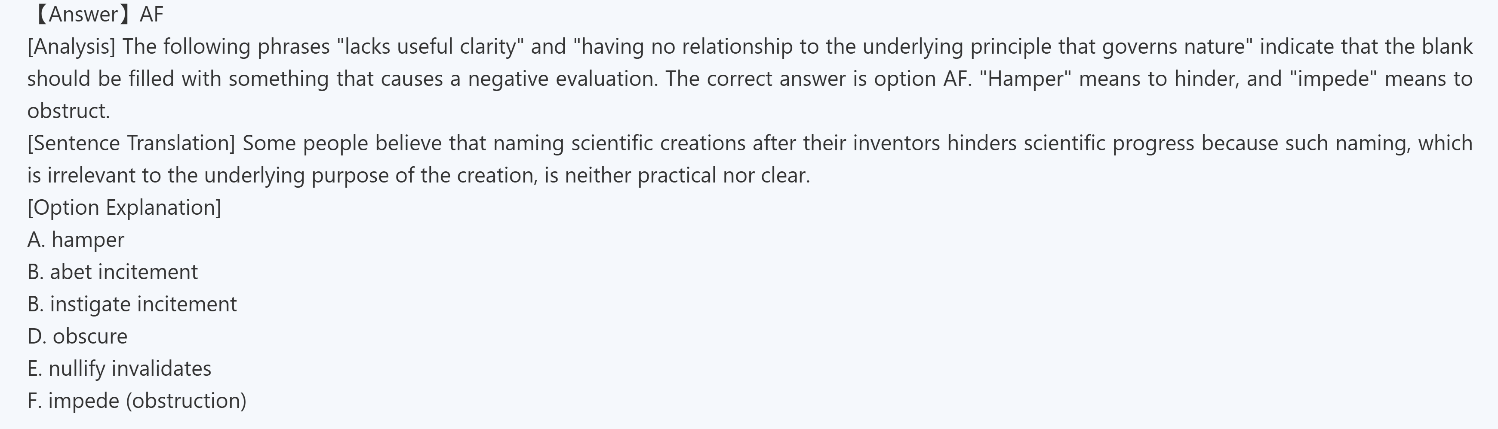Screen dimensions: 1498x429
Task: Click the [Sentence Translation] label
Action: pos(132,143)
